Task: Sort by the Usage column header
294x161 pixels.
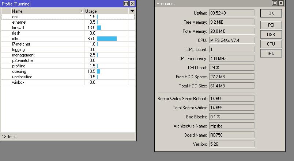Action: 106,11
